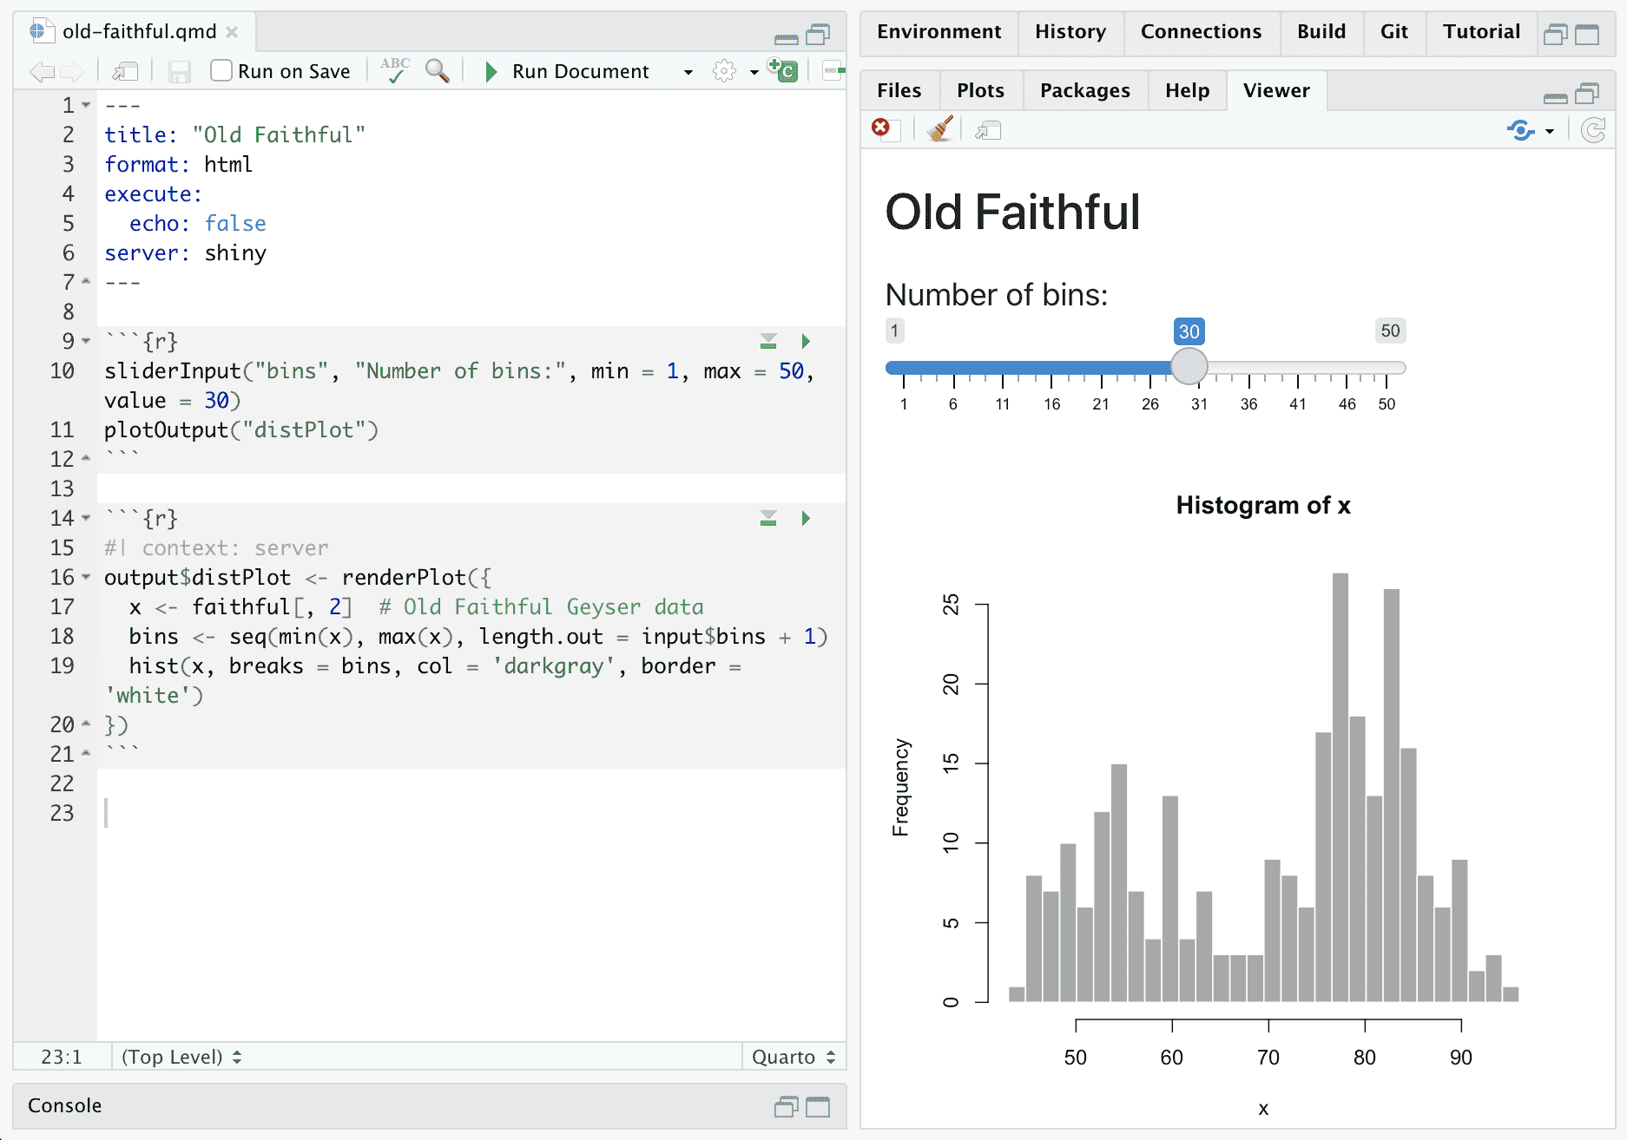Viewport: 1627px width, 1140px height.
Task: Open the Run Document dropdown arrow
Action: click(688, 72)
